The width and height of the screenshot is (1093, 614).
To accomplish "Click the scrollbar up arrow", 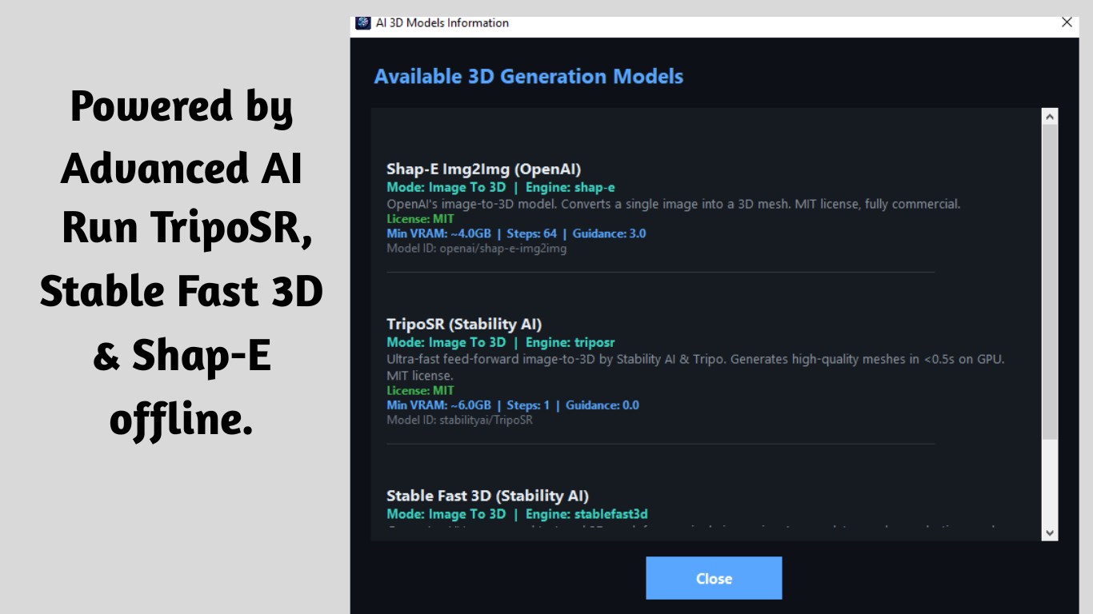I will click(x=1050, y=117).
